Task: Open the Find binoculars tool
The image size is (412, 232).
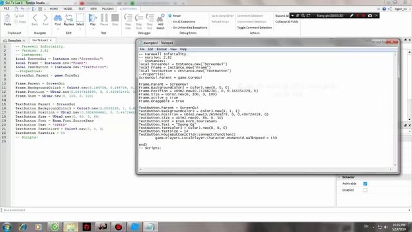Action: pos(57,19)
